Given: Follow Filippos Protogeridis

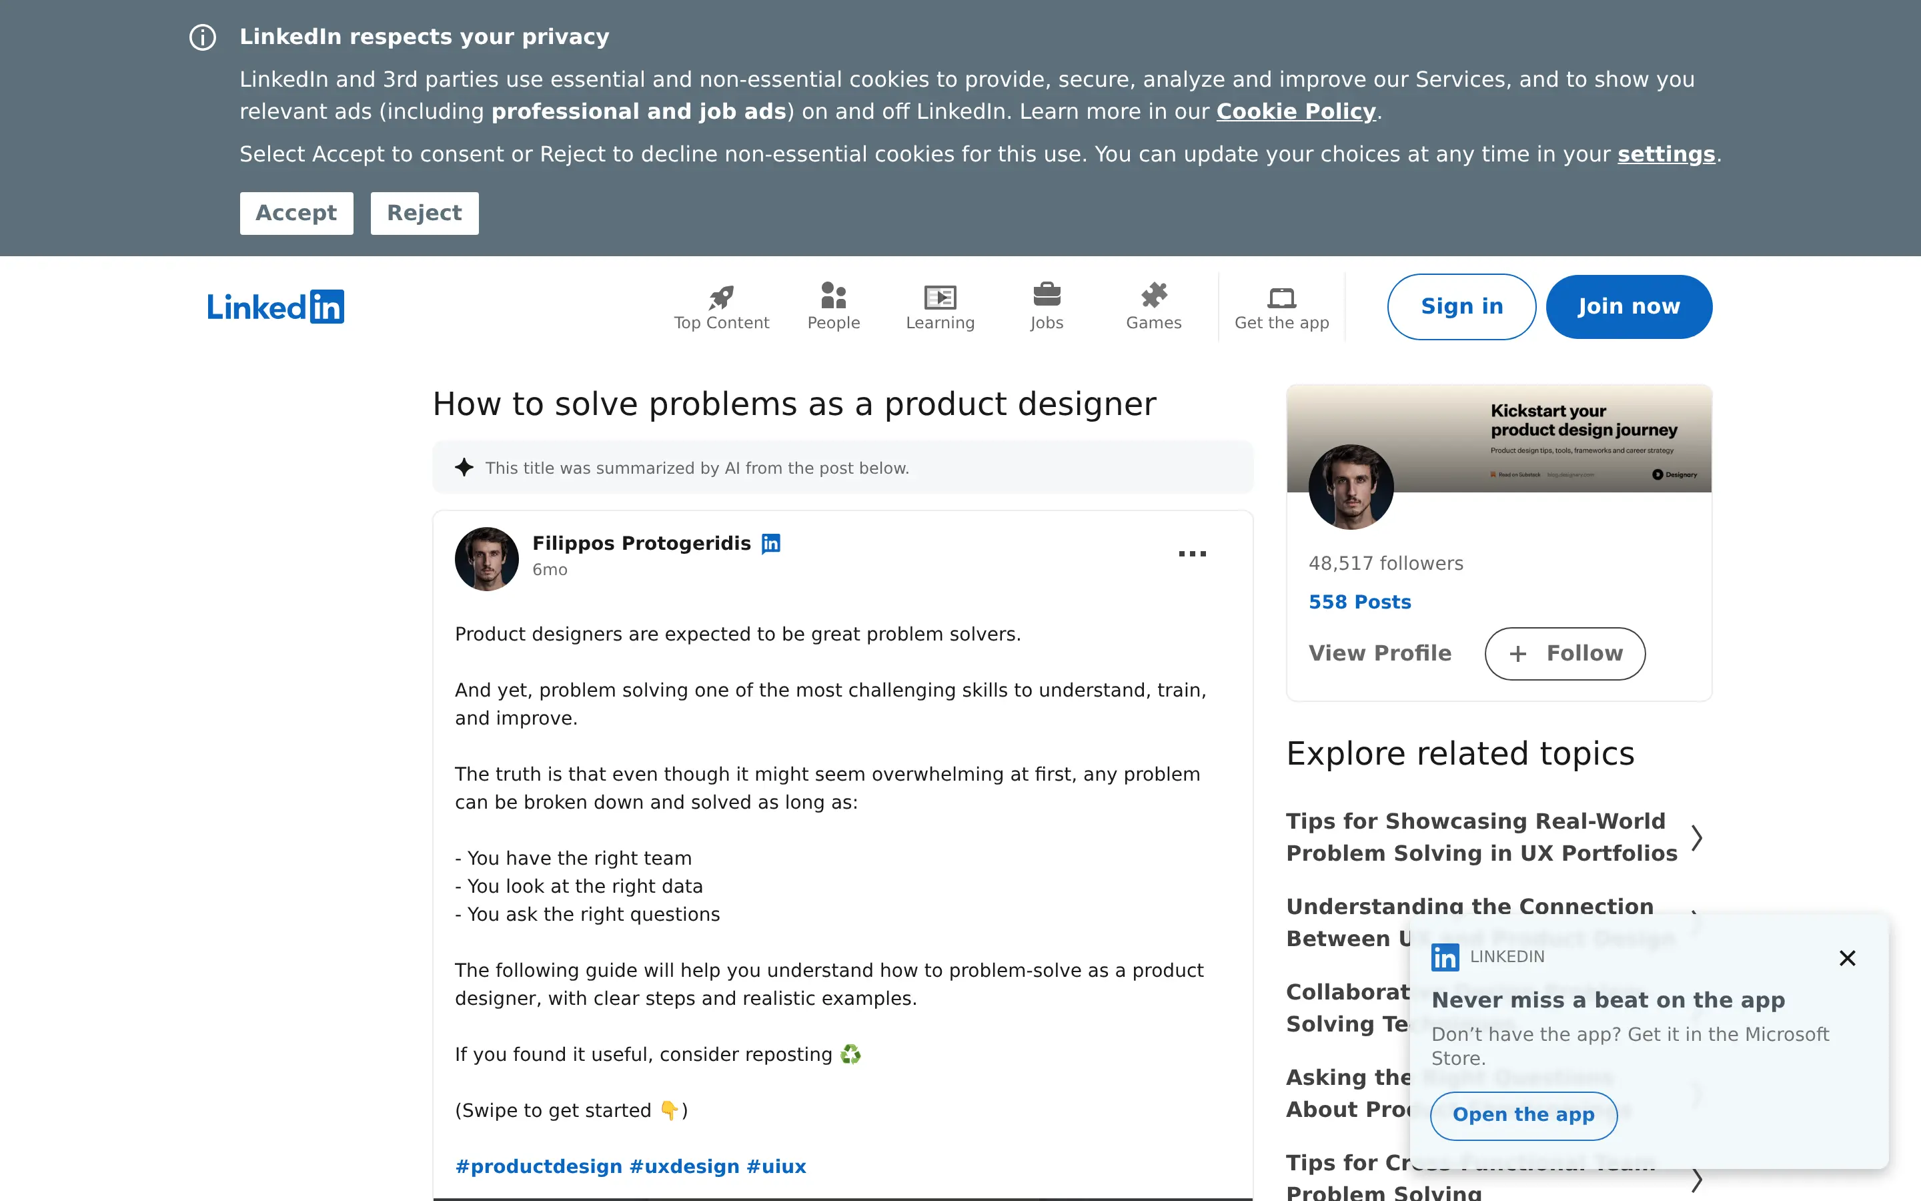Looking at the screenshot, I should coord(1563,653).
